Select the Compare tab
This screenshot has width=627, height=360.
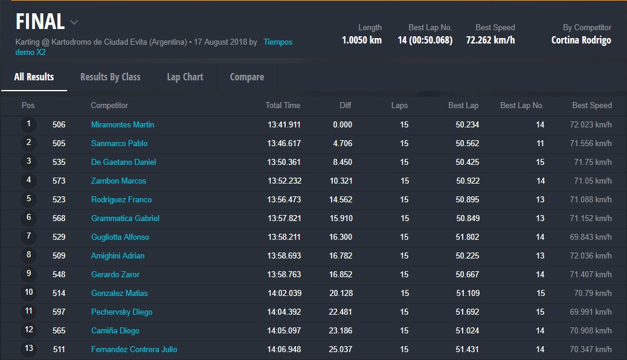(x=246, y=77)
